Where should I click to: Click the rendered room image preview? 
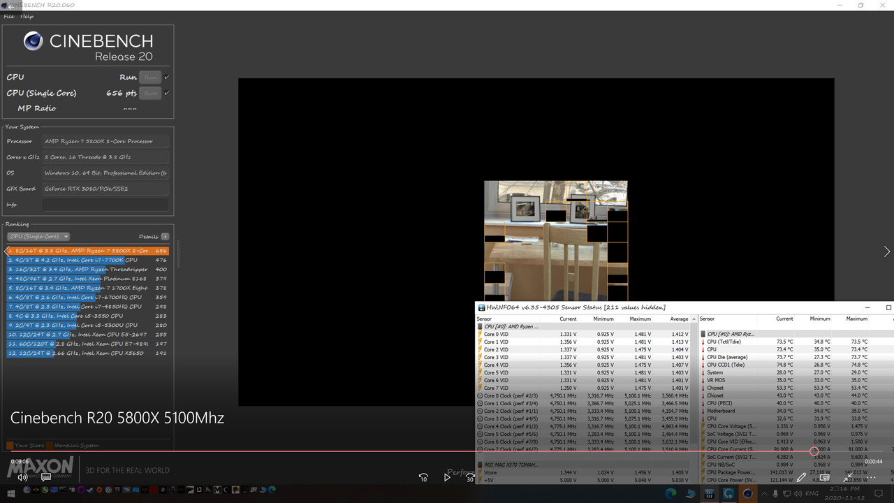[x=555, y=241]
